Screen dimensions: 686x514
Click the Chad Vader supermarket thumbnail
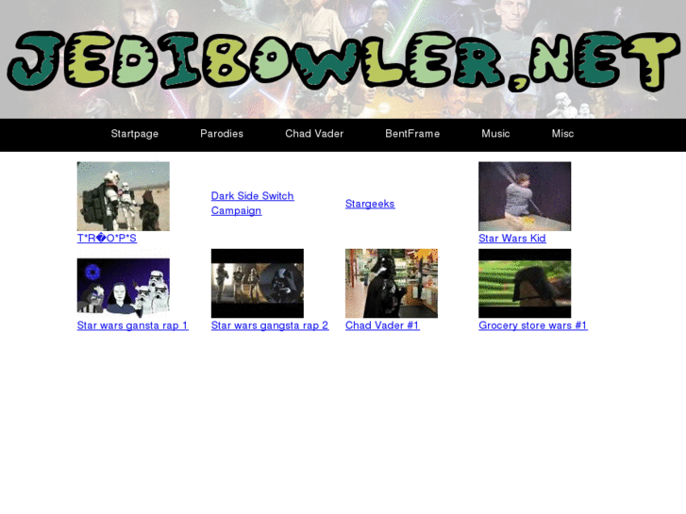[x=392, y=284]
